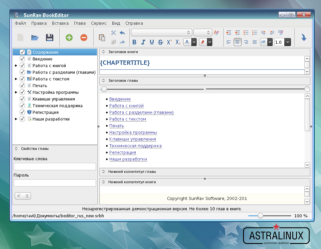Follow the Введение link in contents

point(120,99)
